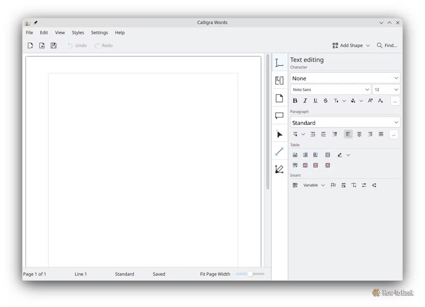Click the Find... button
This screenshot has height=307, width=425.
[387, 46]
